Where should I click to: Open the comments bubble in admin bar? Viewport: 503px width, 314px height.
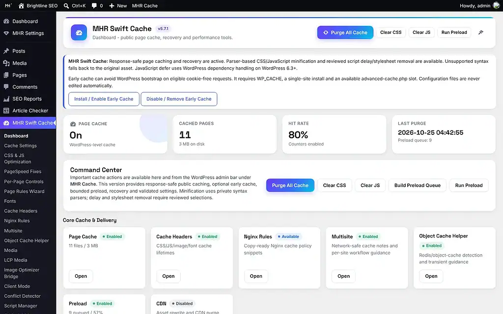coord(94,6)
